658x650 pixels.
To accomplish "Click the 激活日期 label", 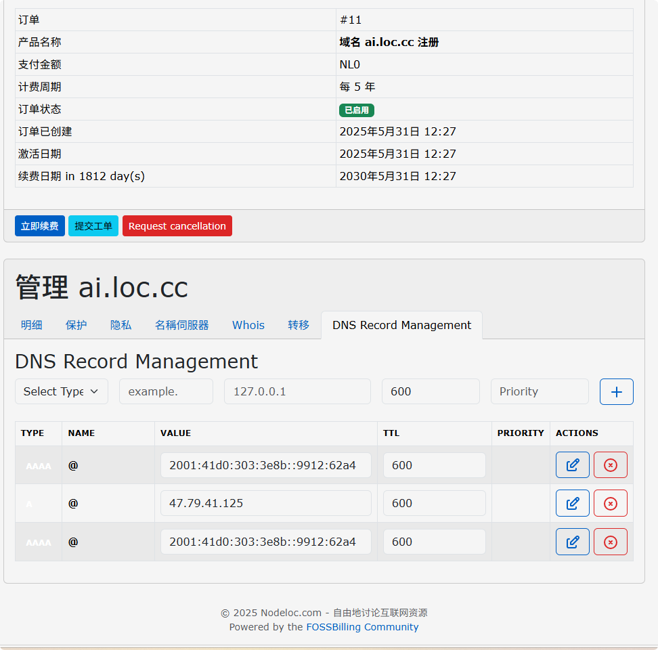I will tap(39, 154).
